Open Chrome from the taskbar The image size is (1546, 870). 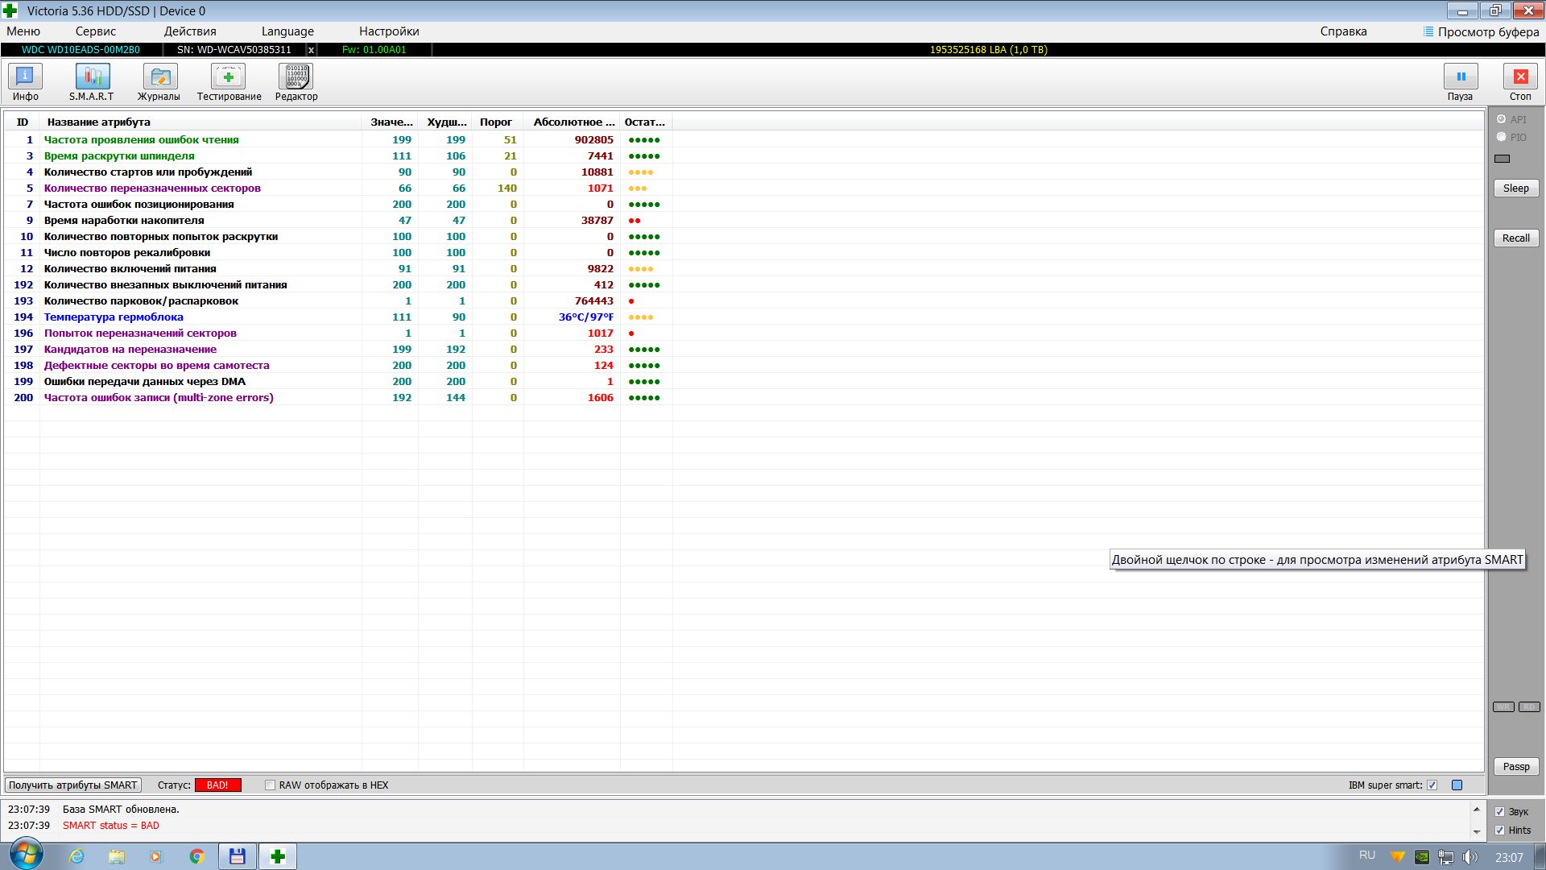click(196, 856)
